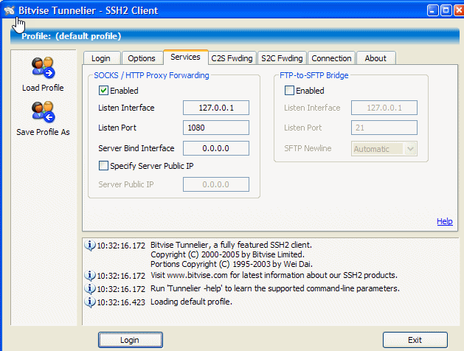
Task: Click the 'Profile: (default profile)' header
Action: point(72,36)
